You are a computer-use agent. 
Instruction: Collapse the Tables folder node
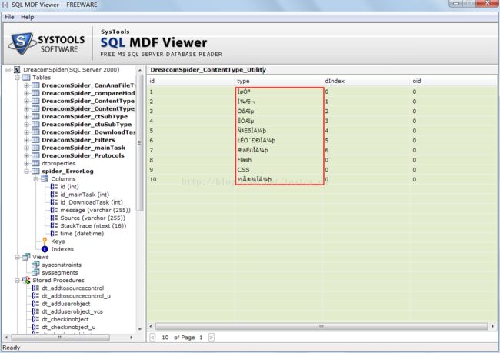18,78
